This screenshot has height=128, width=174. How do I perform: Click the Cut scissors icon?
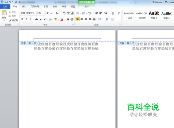(x=10, y=12)
